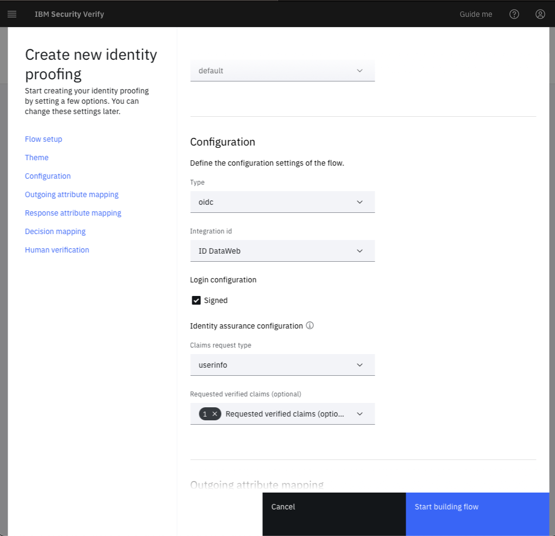Open the Outgoing attribute mapping section
555x536 pixels.
pyautogui.click(x=71, y=194)
